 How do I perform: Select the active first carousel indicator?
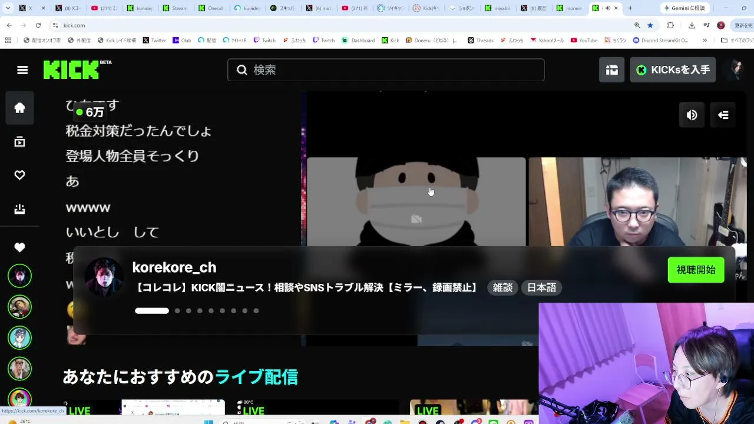(x=152, y=311)
